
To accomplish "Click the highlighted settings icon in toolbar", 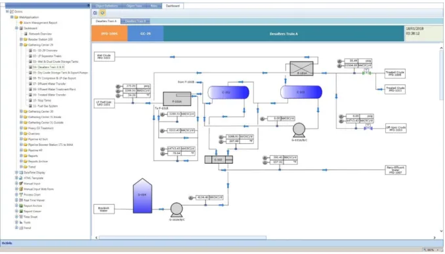I will tap(102, 12).
